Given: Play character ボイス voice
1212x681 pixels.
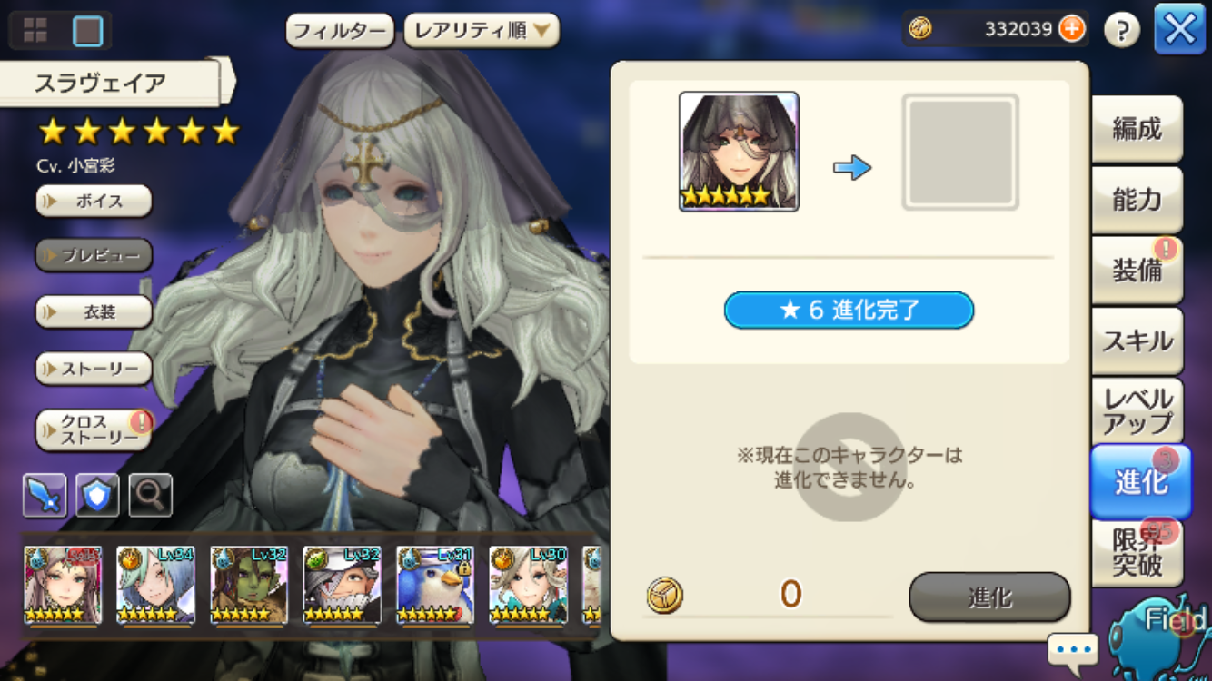Looking at the screenshot, I should coord(94,202).
